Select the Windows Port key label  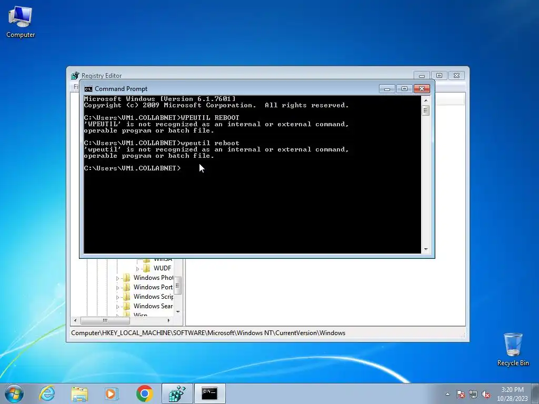coord(153,287)
